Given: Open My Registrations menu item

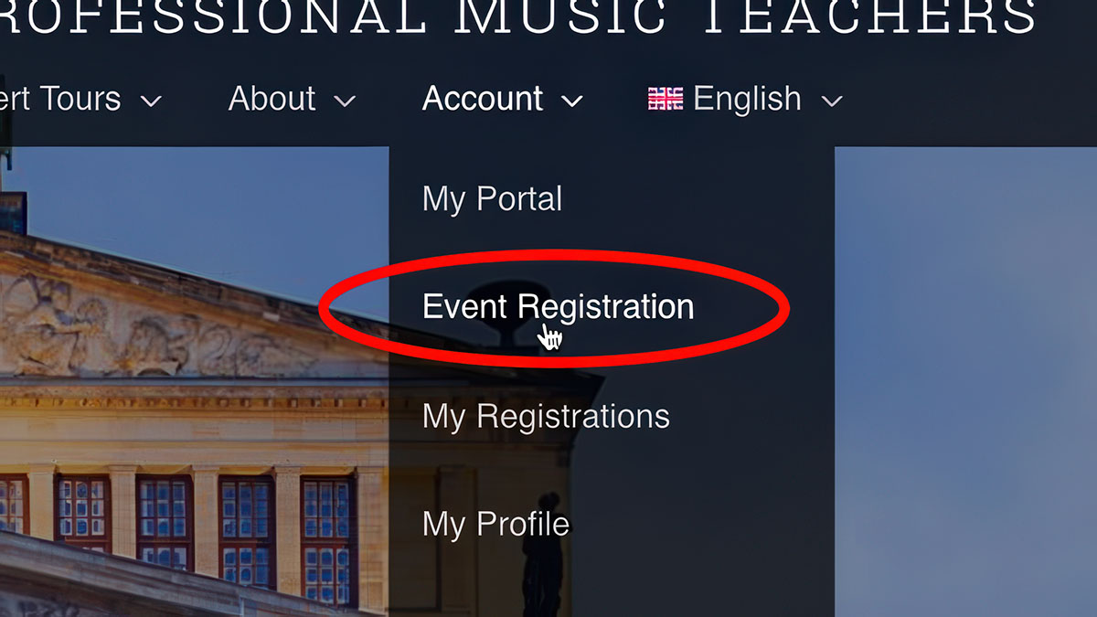Looking at the screenshot, I should click(546, 417).
